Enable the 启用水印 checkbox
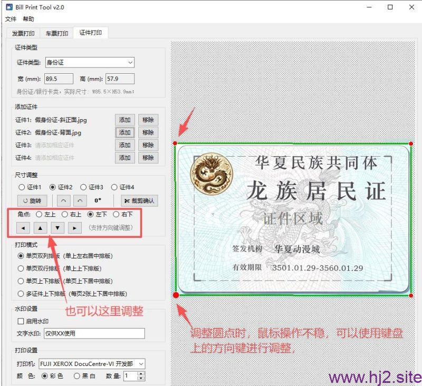 point(21,321)
